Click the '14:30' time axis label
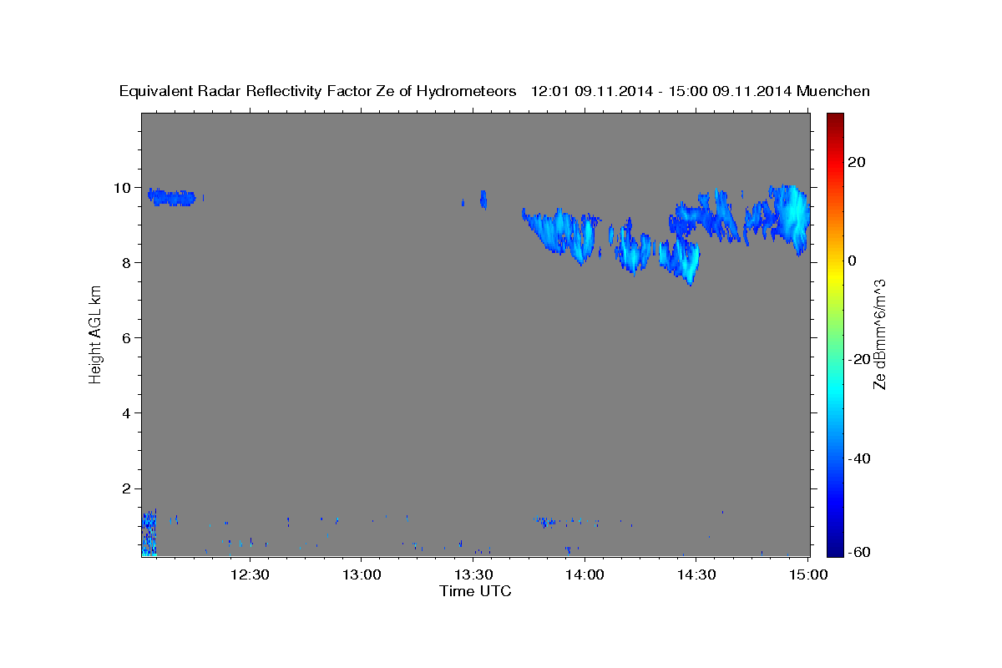Viewport: 1002px width, 668px height. tap(696, 574)
